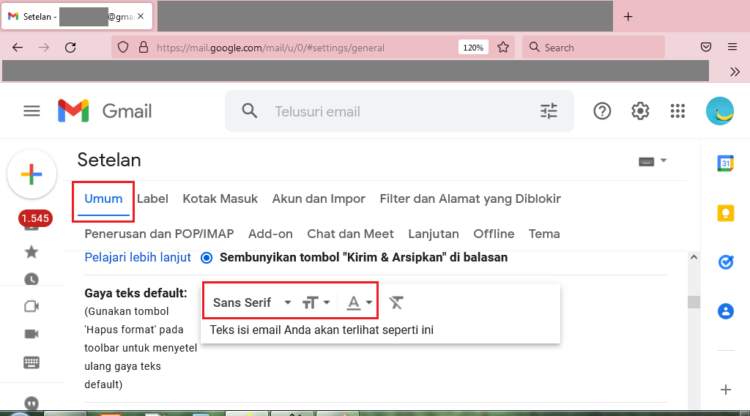Open the Google account avatar

click(720, 111)
